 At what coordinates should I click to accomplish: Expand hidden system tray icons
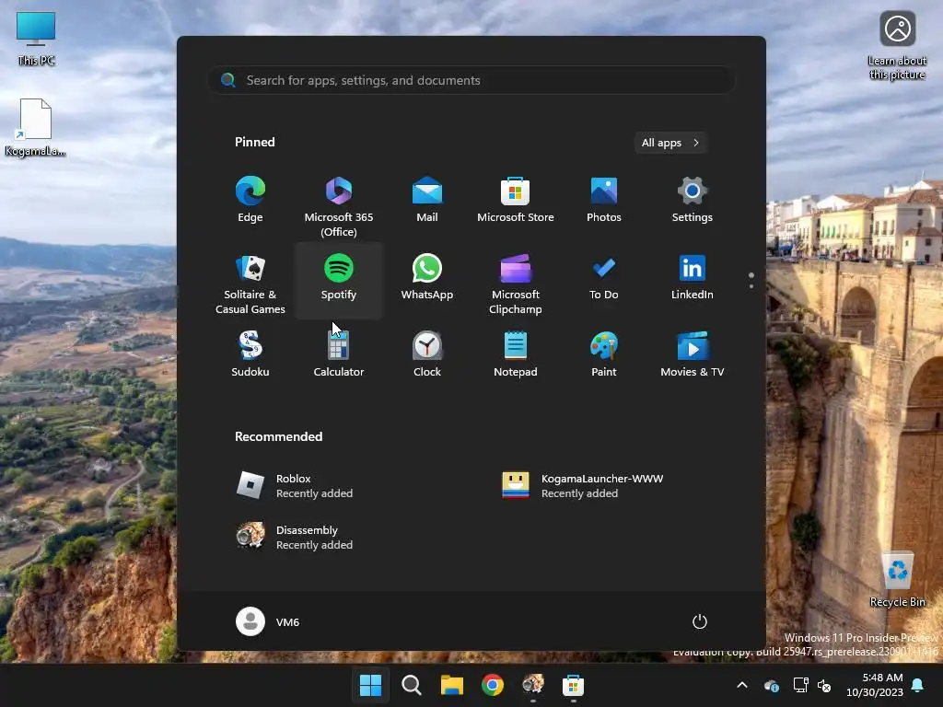[742, 685]
